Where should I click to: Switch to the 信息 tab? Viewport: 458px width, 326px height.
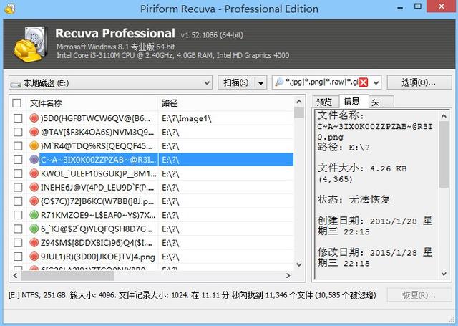coord(354,101)
